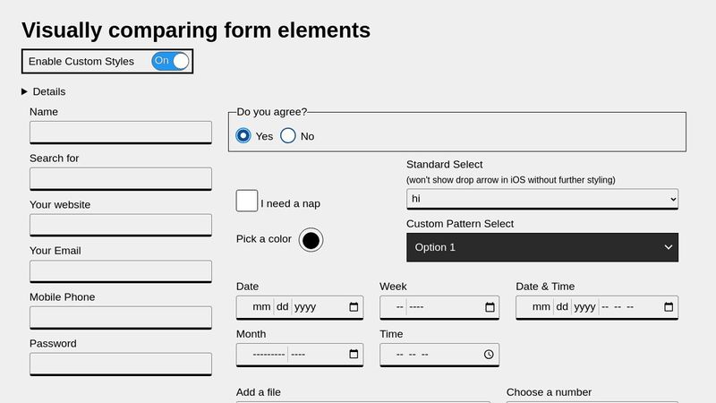Viewport: 716px width, 403px height.
Task: Select the No radio button
Action: [288, 136]
